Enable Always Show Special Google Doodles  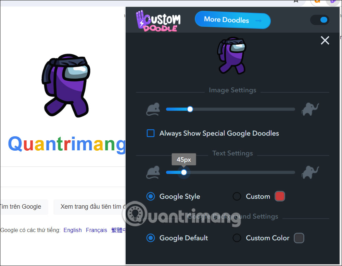(151, 133)
